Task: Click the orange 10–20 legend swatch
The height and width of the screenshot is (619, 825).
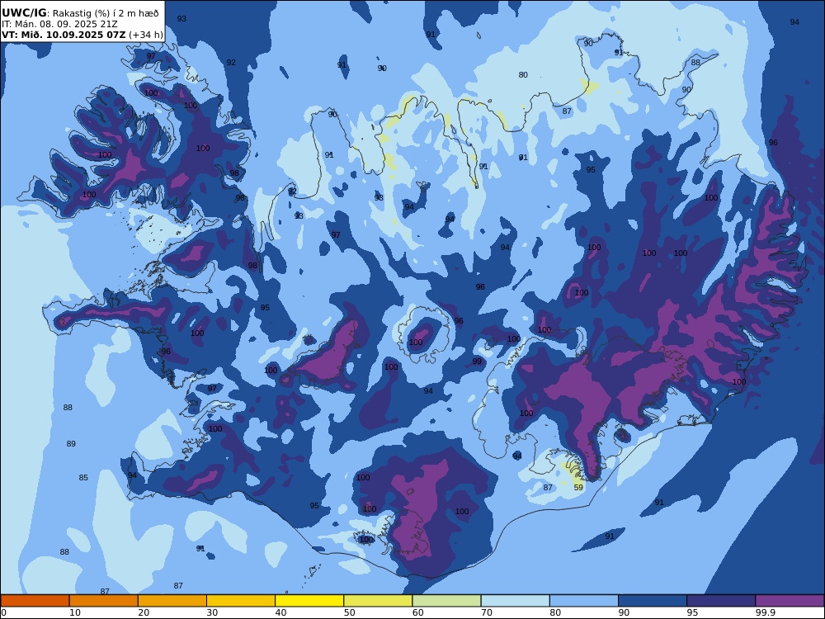Action: tap(104, 601)
